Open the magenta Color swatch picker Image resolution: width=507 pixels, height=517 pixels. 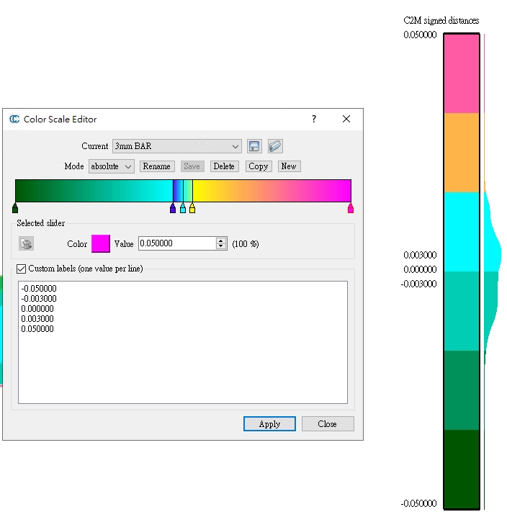point(101,244)
